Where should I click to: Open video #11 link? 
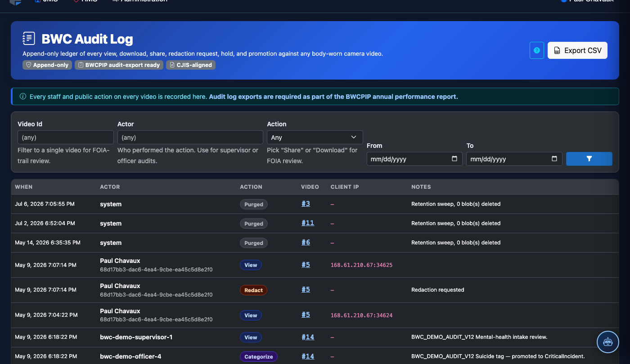(x=308, y=223)
